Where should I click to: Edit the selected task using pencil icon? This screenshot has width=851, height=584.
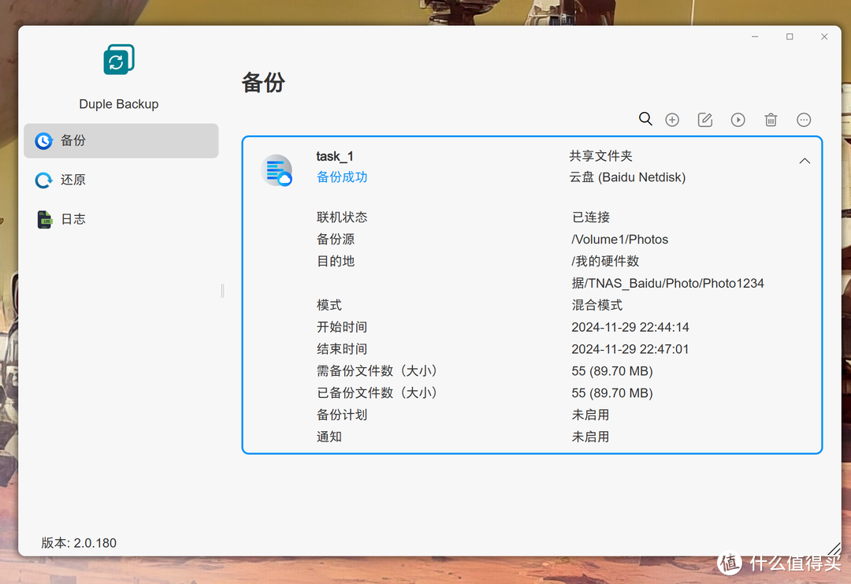705,120
